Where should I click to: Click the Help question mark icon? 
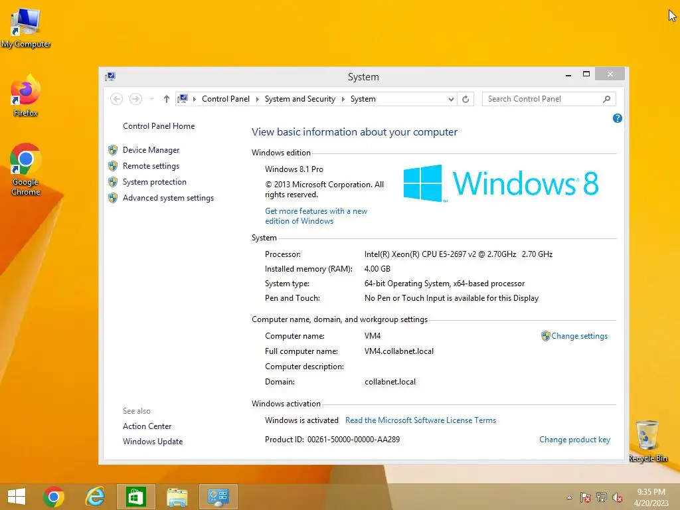617,118
